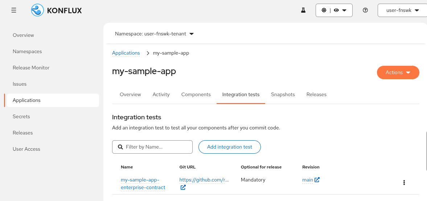The image size is (427, 201).
Task: Click the Add integration test button
Action: (x=230, y=147)
